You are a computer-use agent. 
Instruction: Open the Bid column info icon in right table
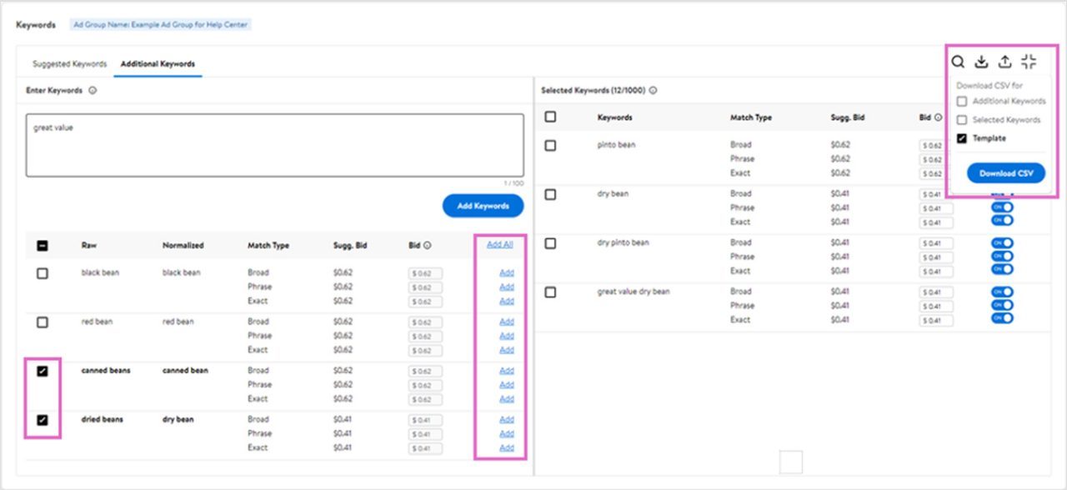[937, 117]
